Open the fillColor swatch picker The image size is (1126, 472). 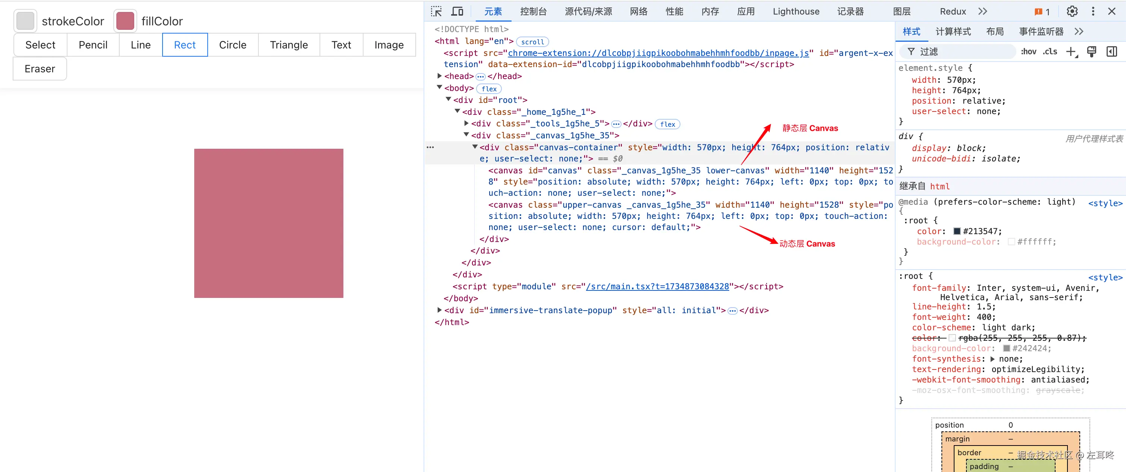point(125,21)
